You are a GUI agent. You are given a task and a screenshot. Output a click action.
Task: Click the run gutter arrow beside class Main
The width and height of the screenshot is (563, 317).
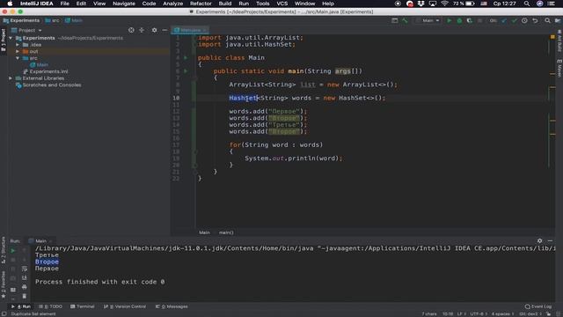tap(186, 57)
